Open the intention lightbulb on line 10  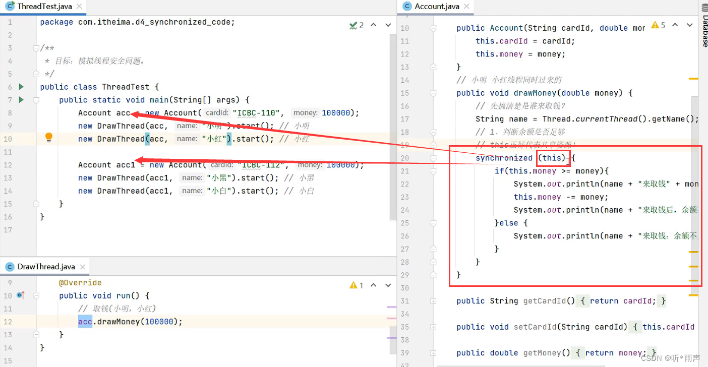tap(49, 137)
